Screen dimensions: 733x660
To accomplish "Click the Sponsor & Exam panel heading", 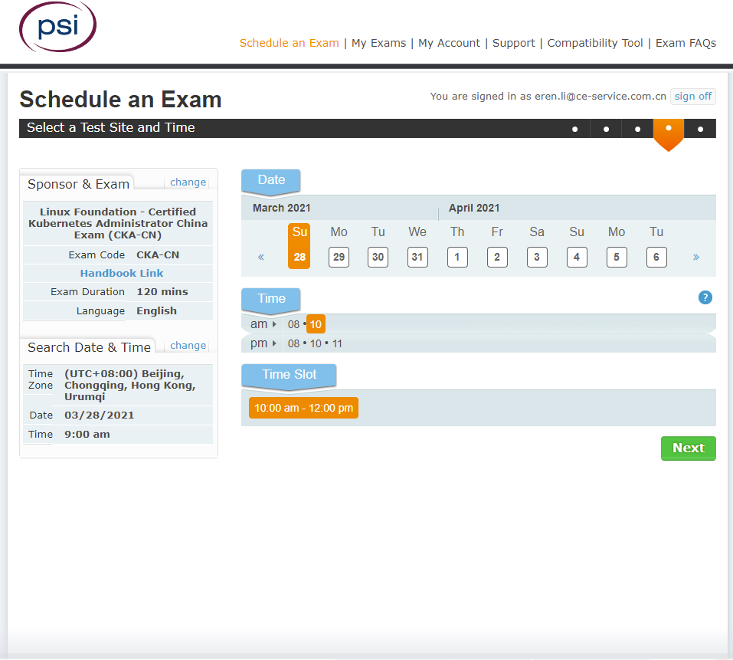I will [78, 184].
